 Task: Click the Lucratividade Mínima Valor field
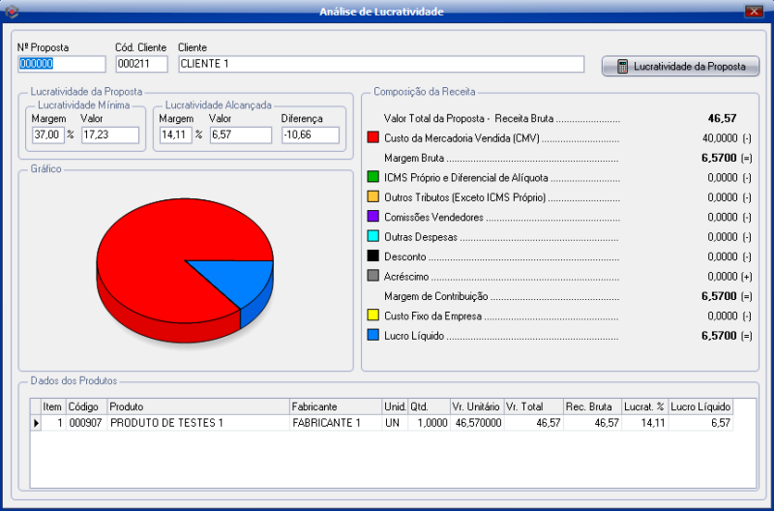coord(109,135)
